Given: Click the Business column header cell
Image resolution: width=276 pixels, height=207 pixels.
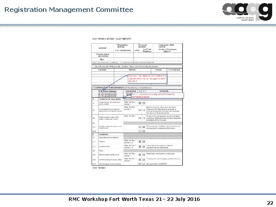Looking at the screenshot, I should click(x=102, y=48).
